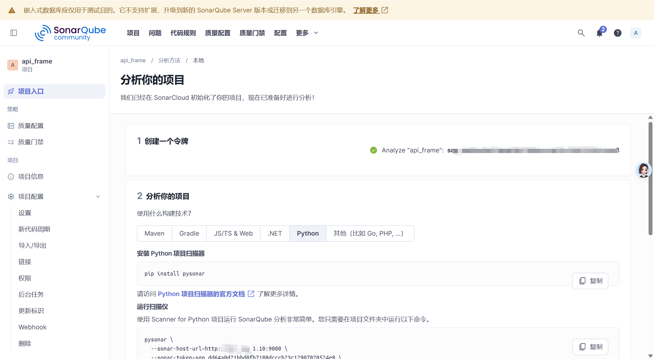Select the .NET build technology option
The height and width of the screenshot is (359, 654).
(275, 233)
